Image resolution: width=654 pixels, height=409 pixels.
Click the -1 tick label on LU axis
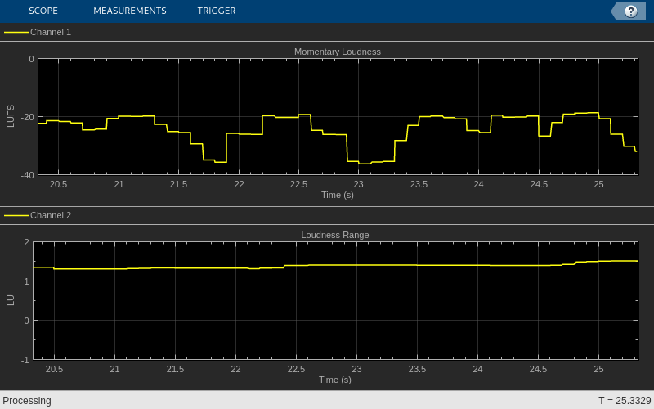click(25, 360)
